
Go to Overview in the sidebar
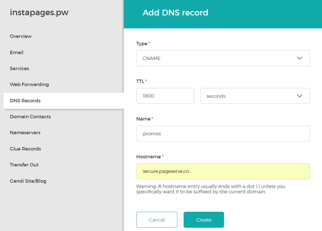(21, 36)
